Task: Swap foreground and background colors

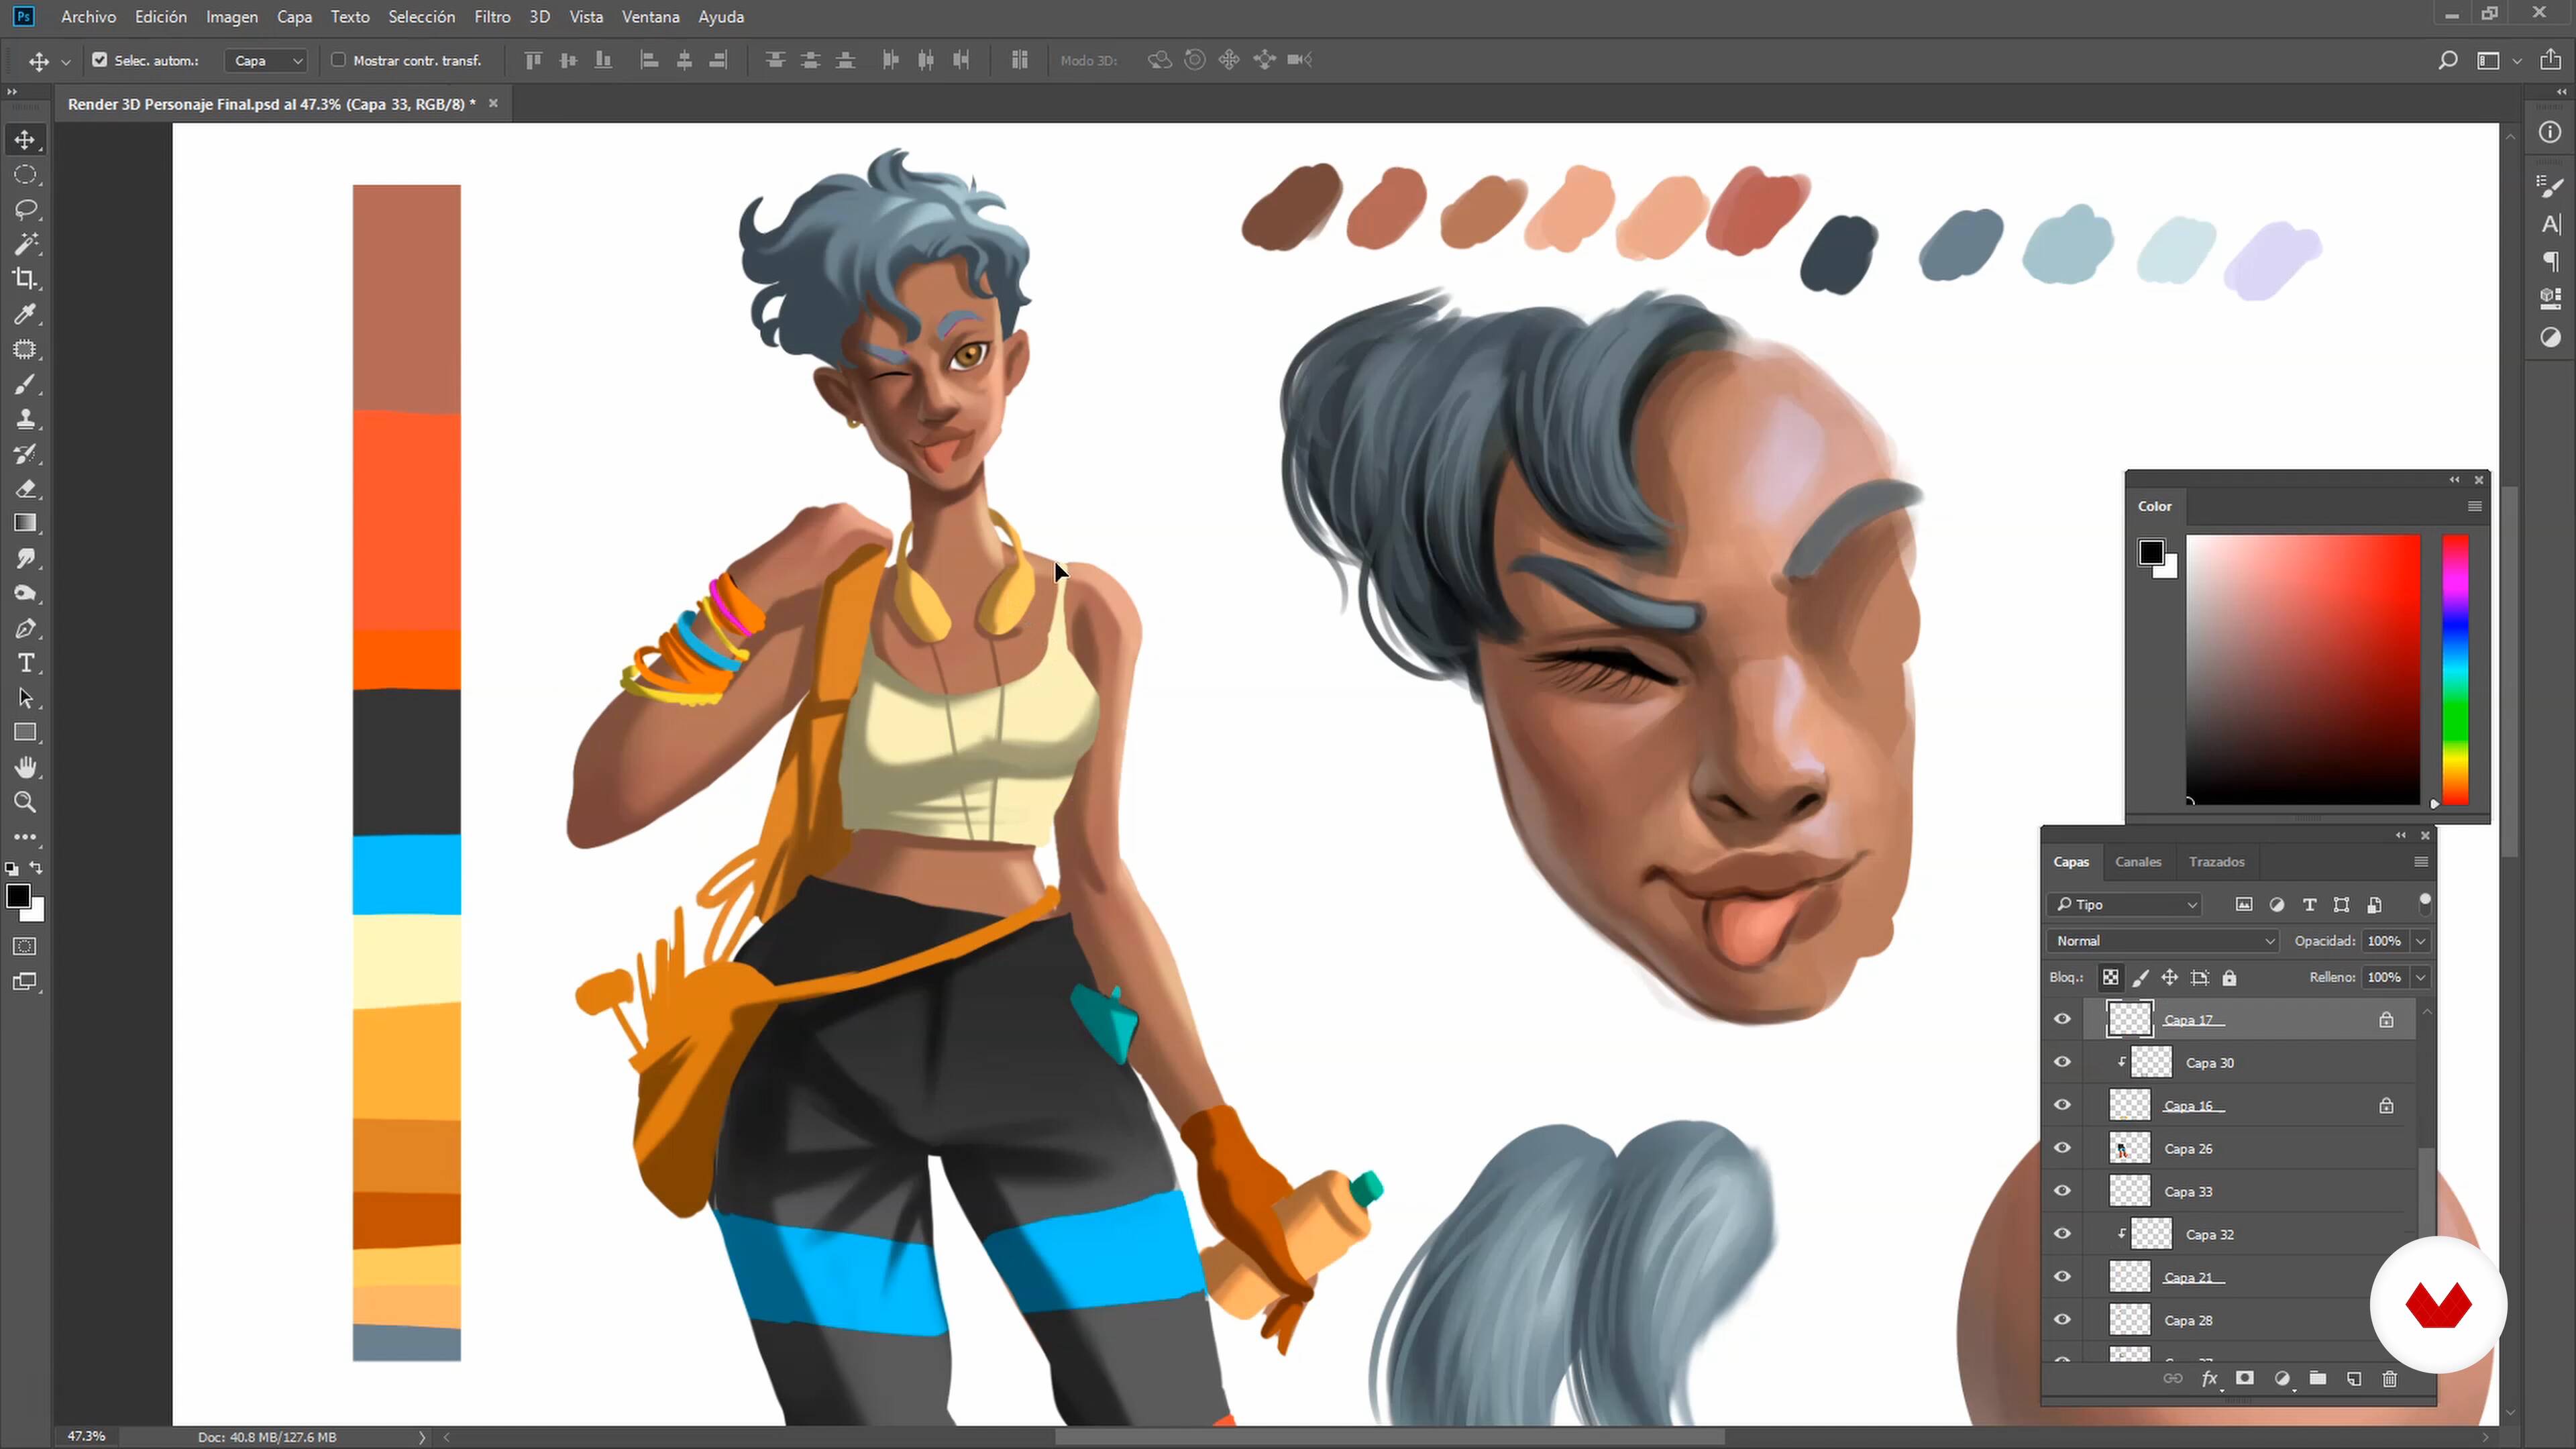Action: coord(36,868)
